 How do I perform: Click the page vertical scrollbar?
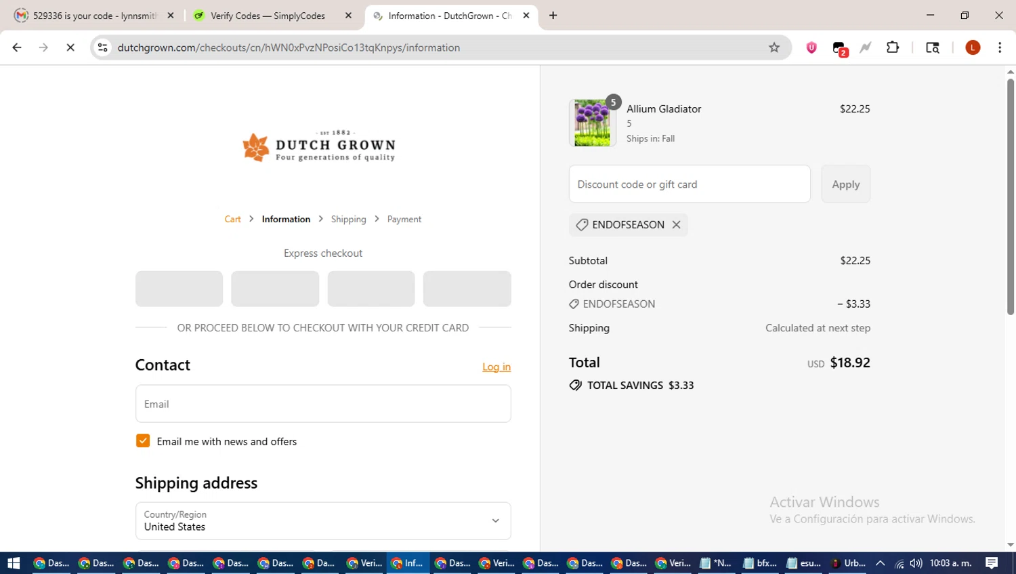pyautogui.click(x=1011, y=197)
